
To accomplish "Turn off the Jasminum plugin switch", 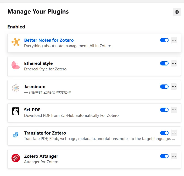I will click(164, 87).
